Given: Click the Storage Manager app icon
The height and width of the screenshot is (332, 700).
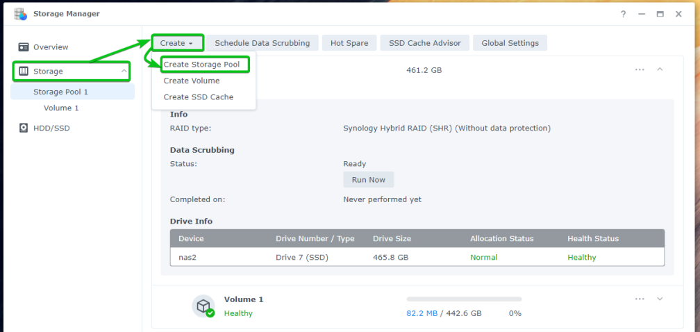Looking at the screenshot, I should 21,14.
